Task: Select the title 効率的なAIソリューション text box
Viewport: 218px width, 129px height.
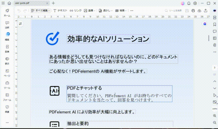Action: pos(108,39)
